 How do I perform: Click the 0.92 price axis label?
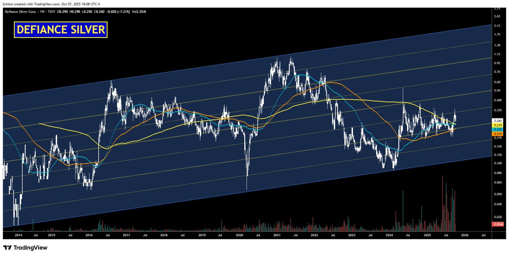pos(497,63)
